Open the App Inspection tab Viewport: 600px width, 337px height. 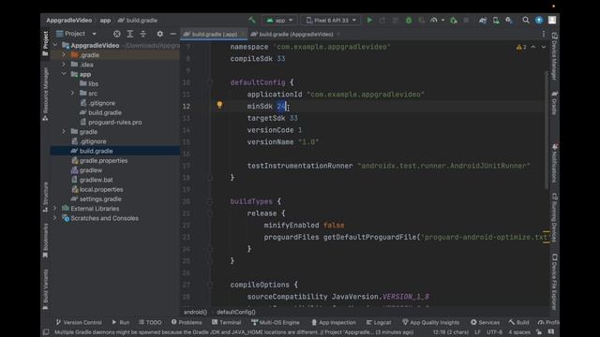pyautogui.click(x=334, y=322)
